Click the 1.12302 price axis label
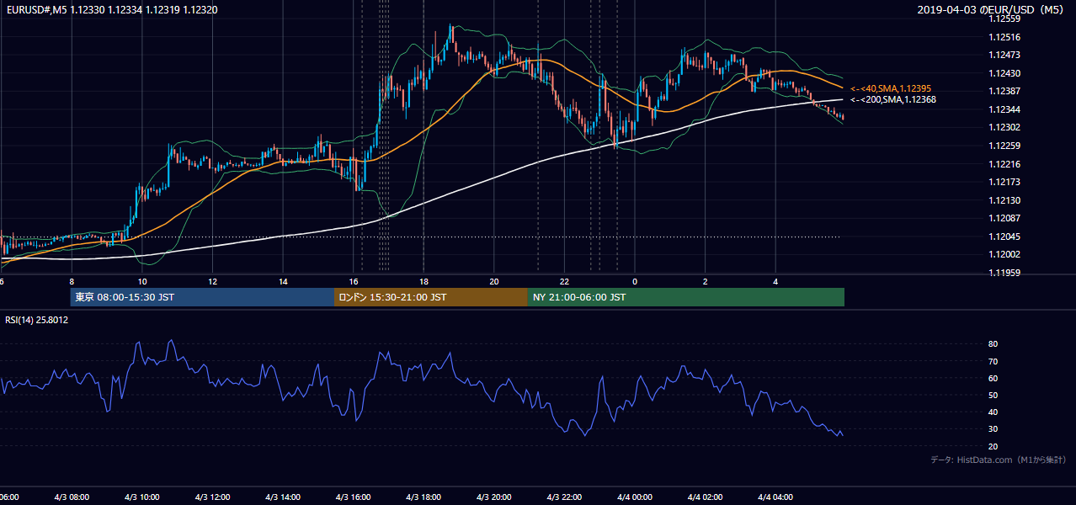The height and width of the screenshot is (505, 1076). point(1005,128)
